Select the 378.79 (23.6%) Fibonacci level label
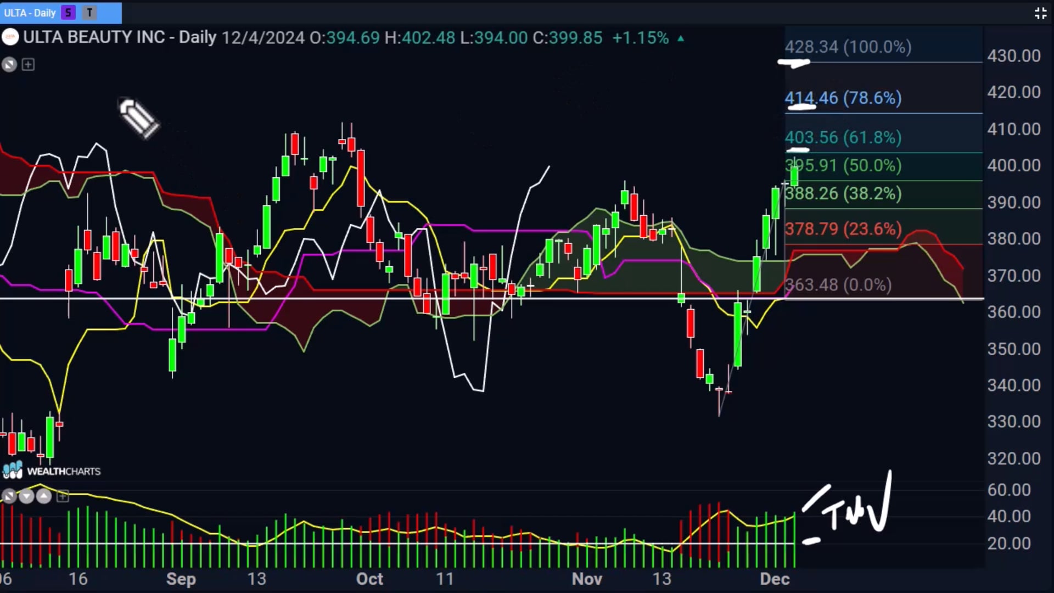Viewport: 1054px width, 593px height. (x=843, y=228)
